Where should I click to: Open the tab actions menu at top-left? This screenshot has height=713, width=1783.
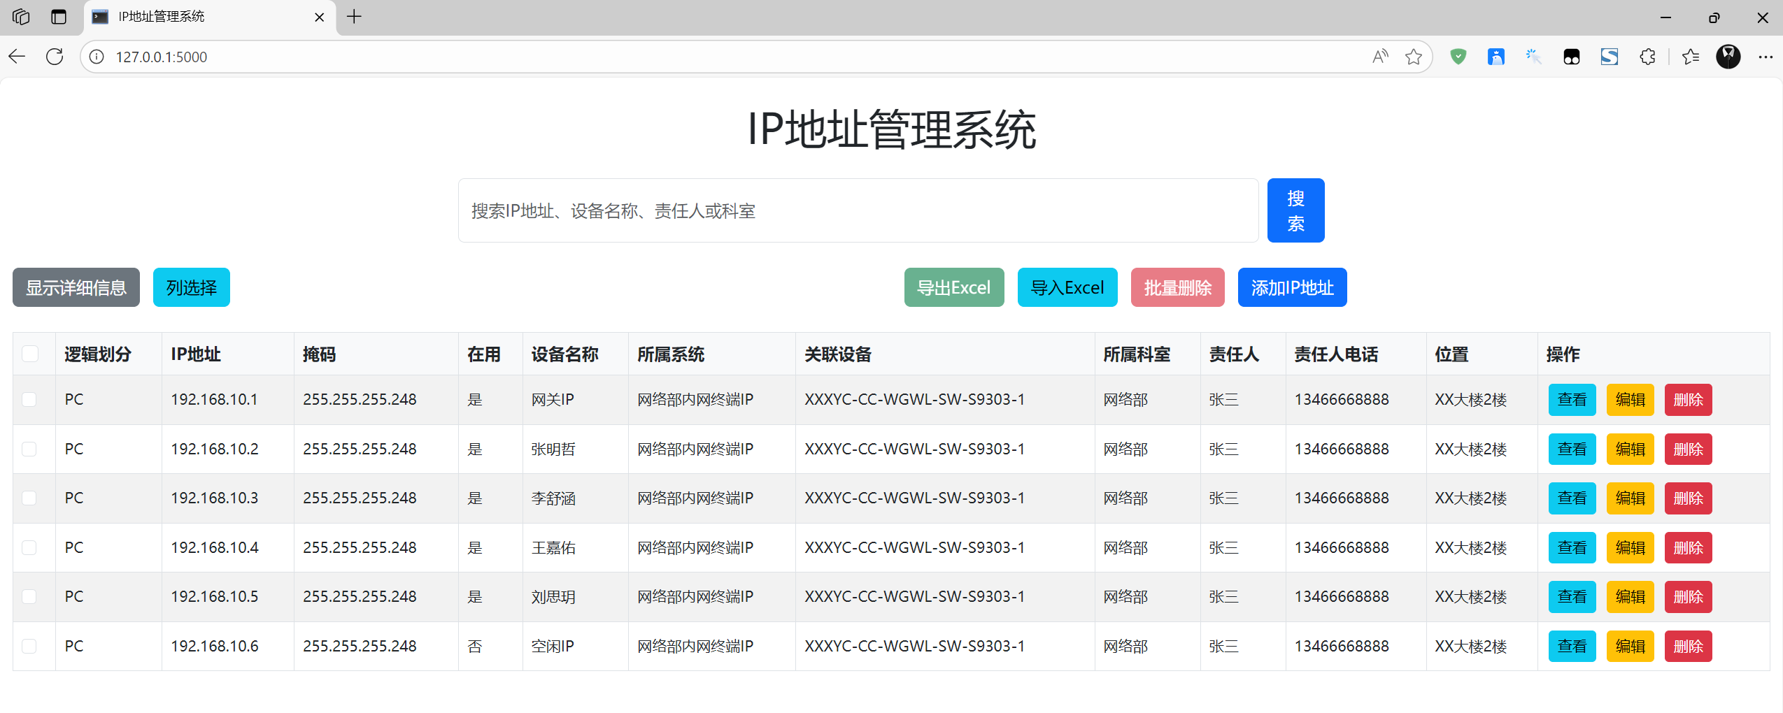pyautogui.click(x=20, y=17)
